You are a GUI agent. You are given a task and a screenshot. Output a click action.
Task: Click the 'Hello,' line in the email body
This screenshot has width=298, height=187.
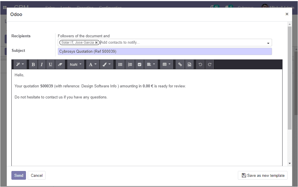pos(19,75)
